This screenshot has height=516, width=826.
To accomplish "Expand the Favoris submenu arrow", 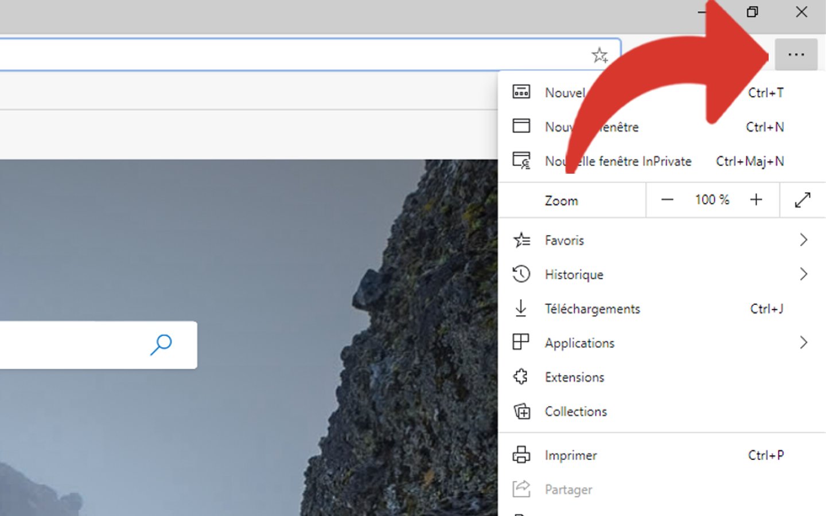I will [x=803, y=240].
